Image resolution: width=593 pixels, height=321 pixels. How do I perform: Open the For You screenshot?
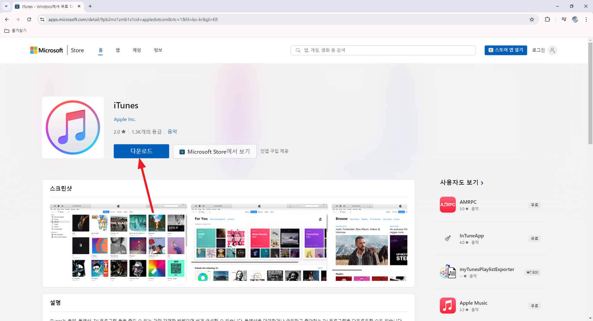[259, 242]
